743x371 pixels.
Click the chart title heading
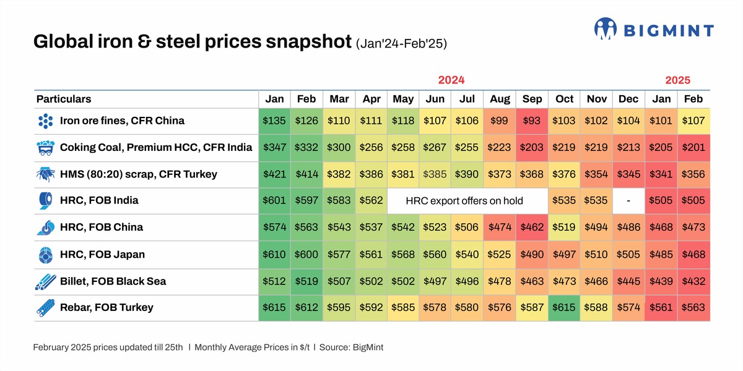click(192, 43)
